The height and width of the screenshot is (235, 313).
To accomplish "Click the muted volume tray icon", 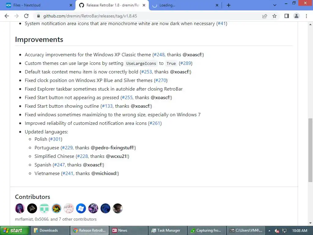I will 277,231.
